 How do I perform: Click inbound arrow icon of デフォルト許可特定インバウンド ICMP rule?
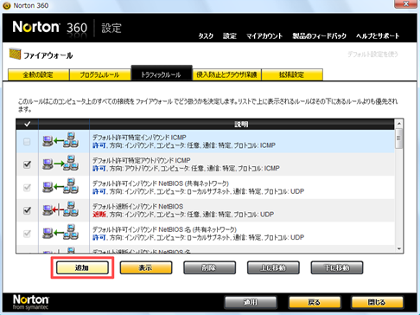[60, 140]
